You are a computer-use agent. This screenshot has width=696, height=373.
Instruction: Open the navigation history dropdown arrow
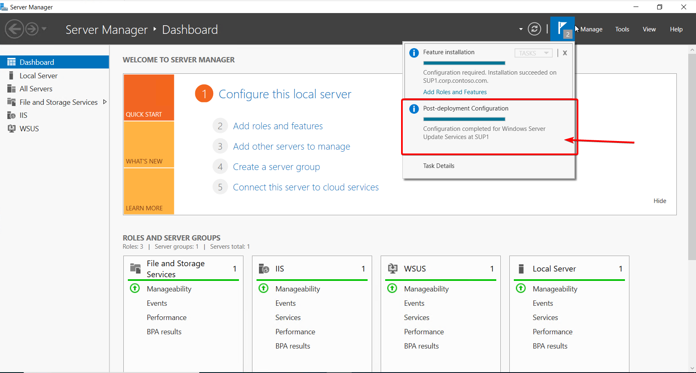click(44, 29)
